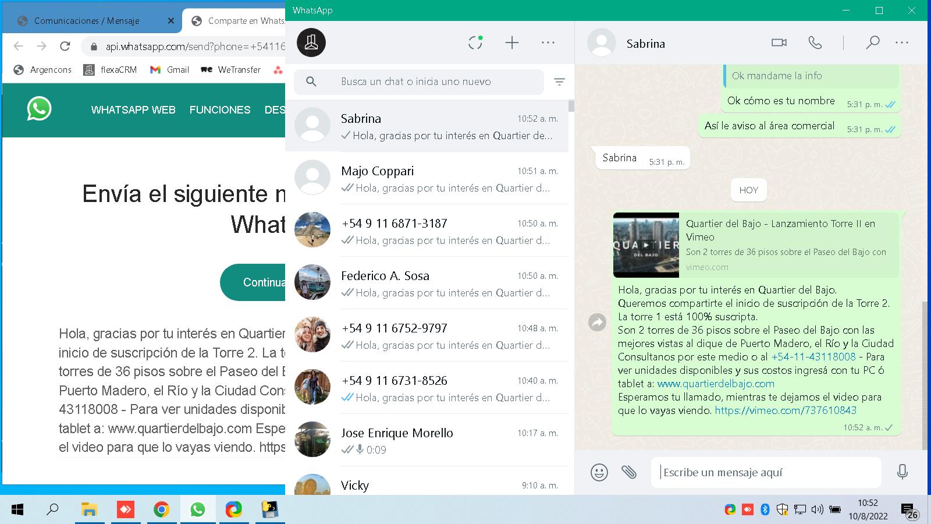
Task: Open Sabrina conversation options menu
Action: tap(902, 43)
